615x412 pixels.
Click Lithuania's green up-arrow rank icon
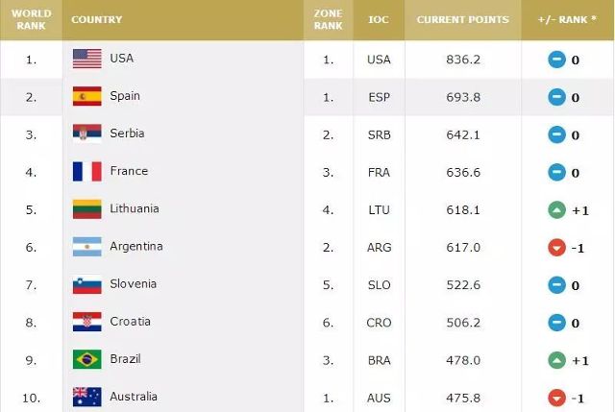[556, 209]
